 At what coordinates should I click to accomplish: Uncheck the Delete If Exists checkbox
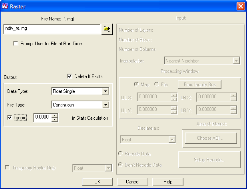tap(70, 76)
